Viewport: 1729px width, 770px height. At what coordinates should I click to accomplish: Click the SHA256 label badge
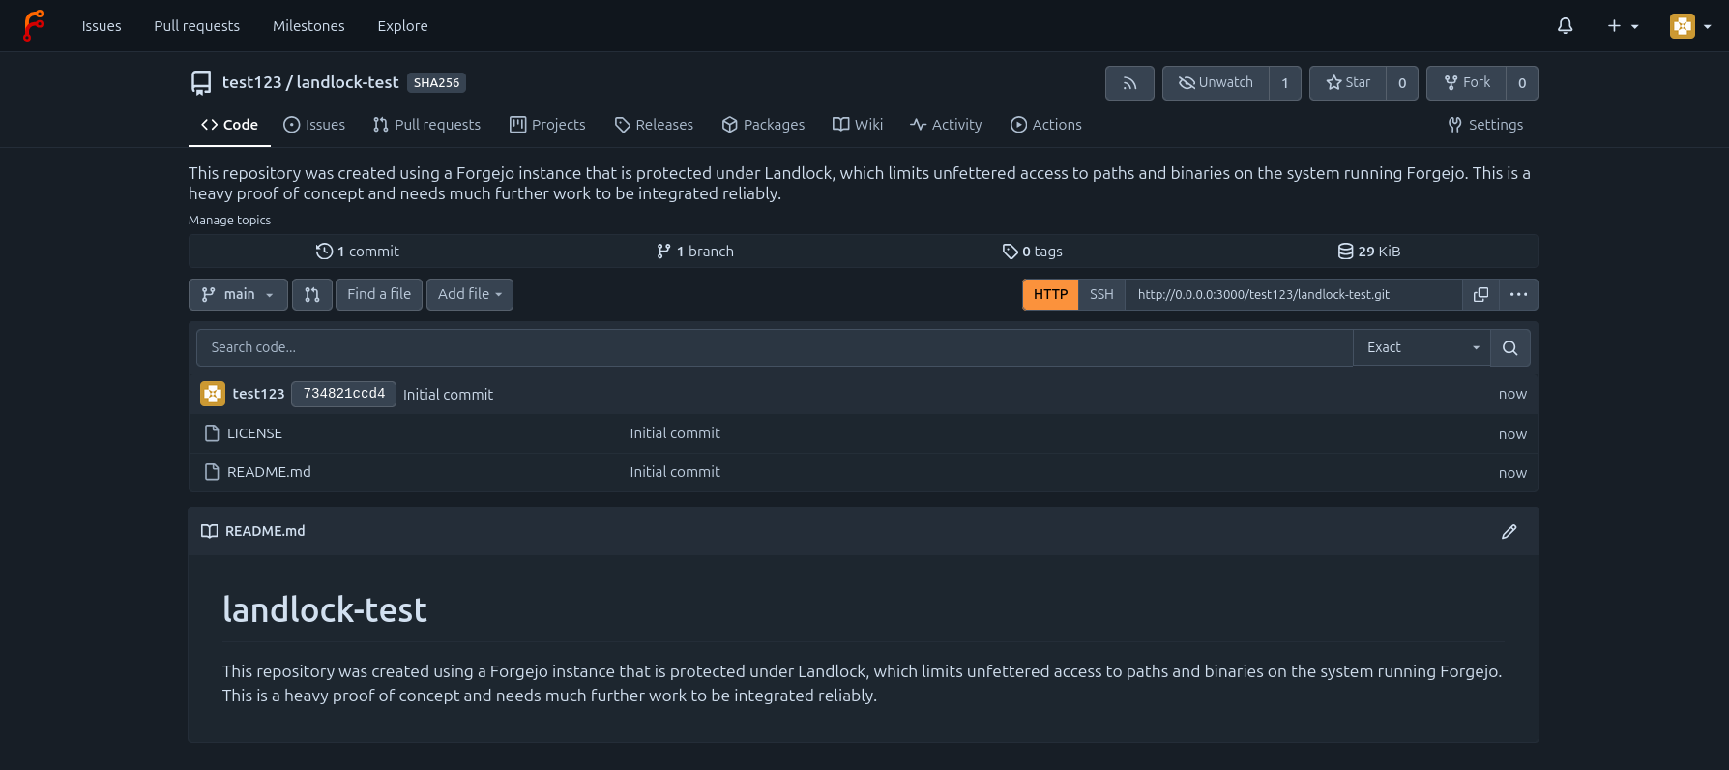436,83
